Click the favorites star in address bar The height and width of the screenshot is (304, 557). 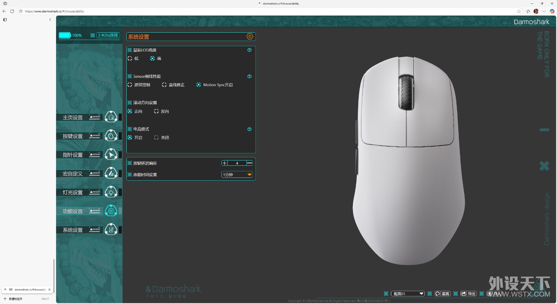point(519,11)
